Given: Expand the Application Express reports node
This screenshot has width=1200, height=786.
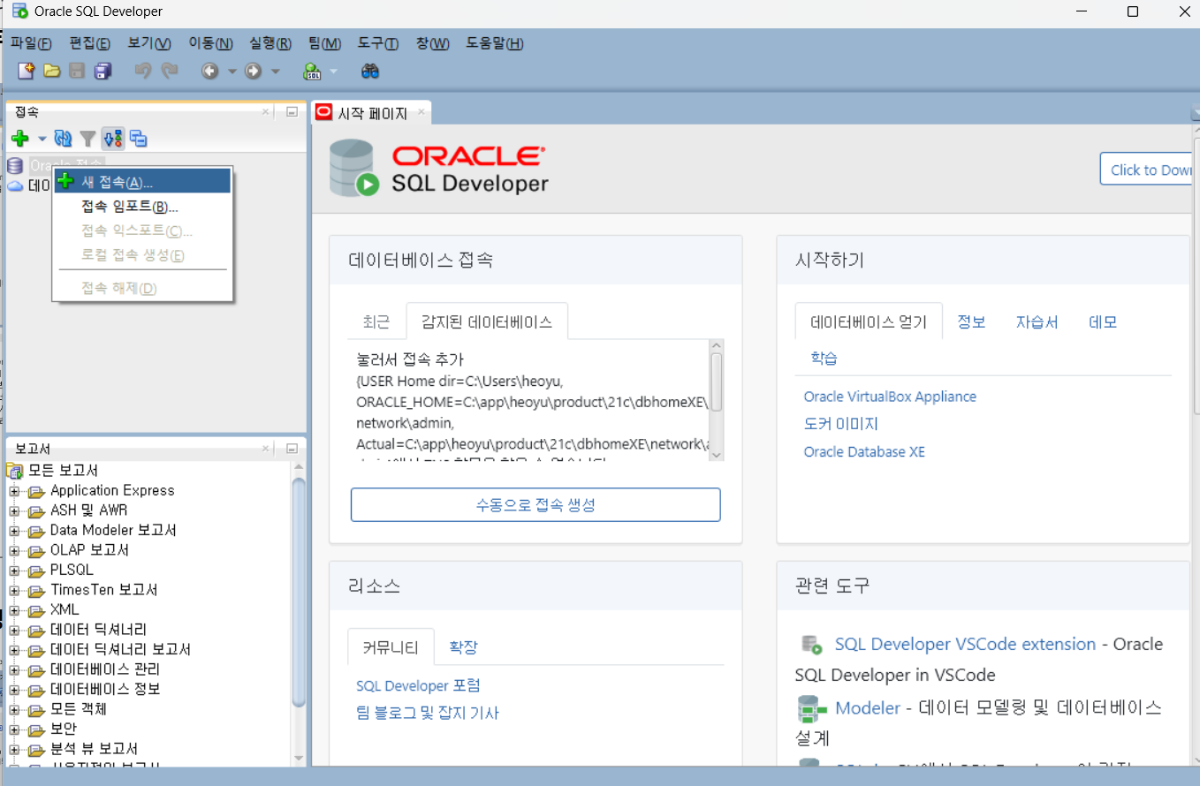Looking at the screenshot, I should (15, 491).
